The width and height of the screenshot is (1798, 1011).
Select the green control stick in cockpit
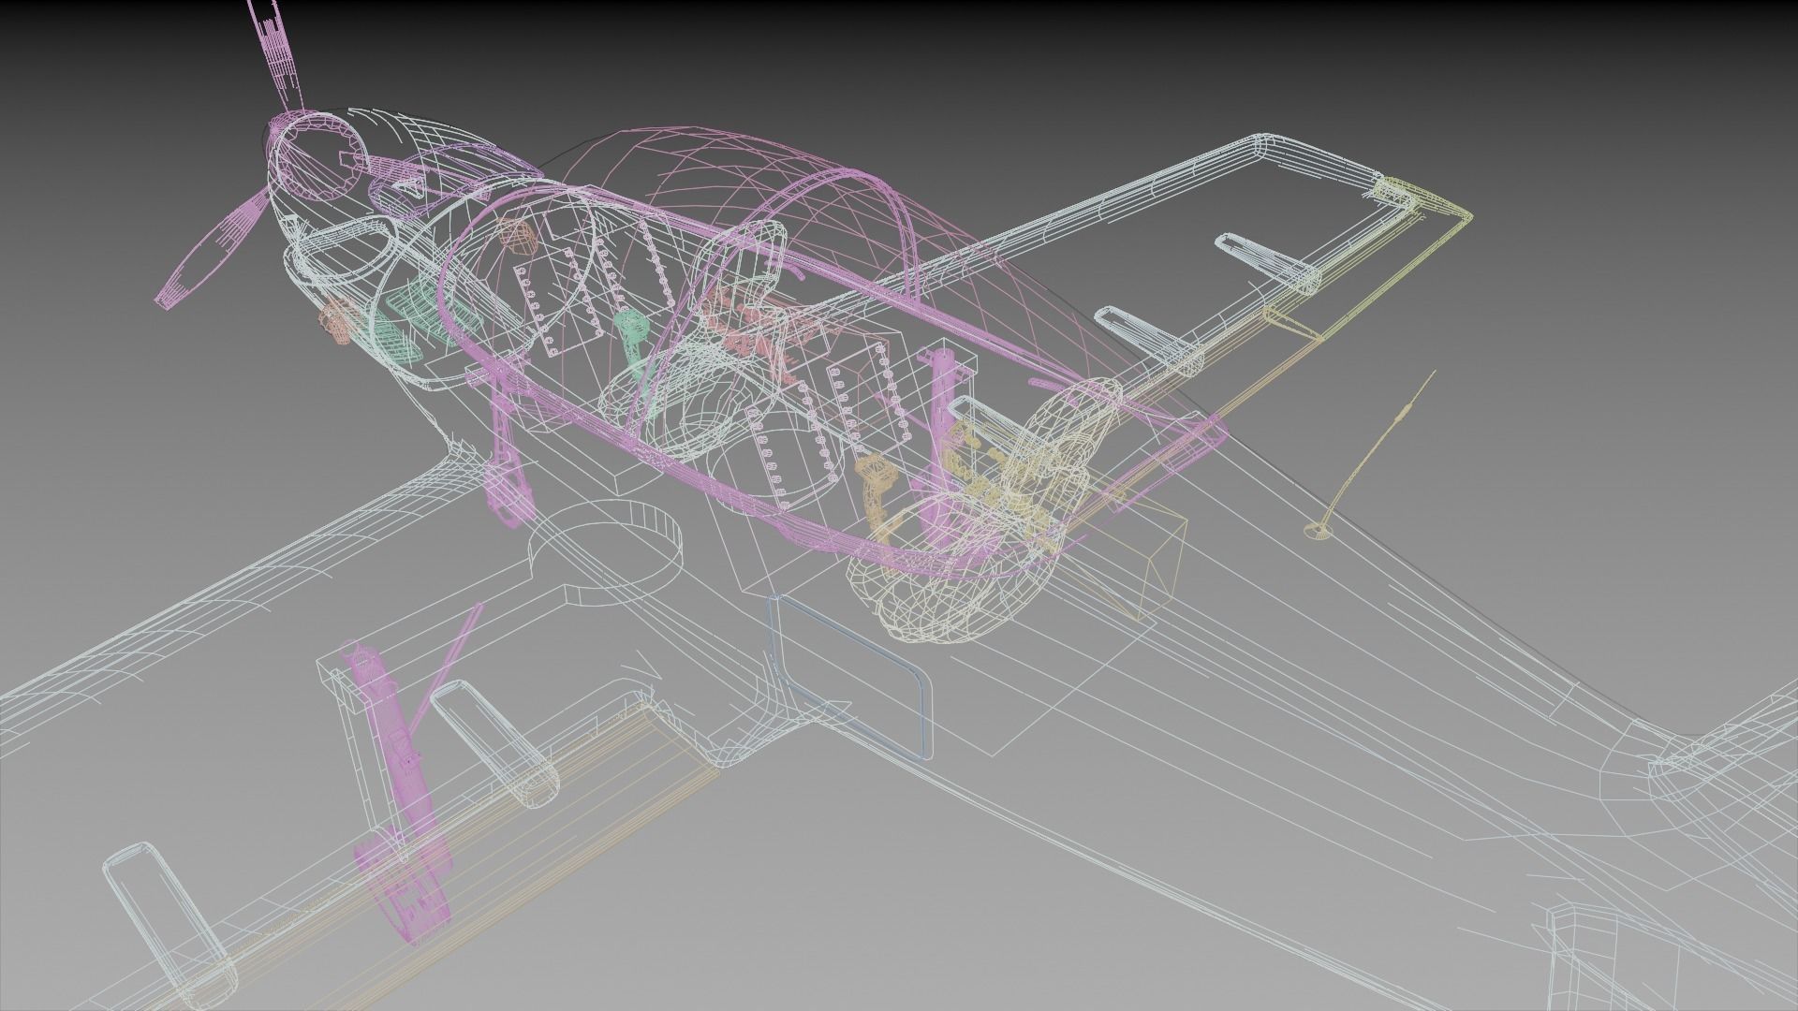coord(633,339)
